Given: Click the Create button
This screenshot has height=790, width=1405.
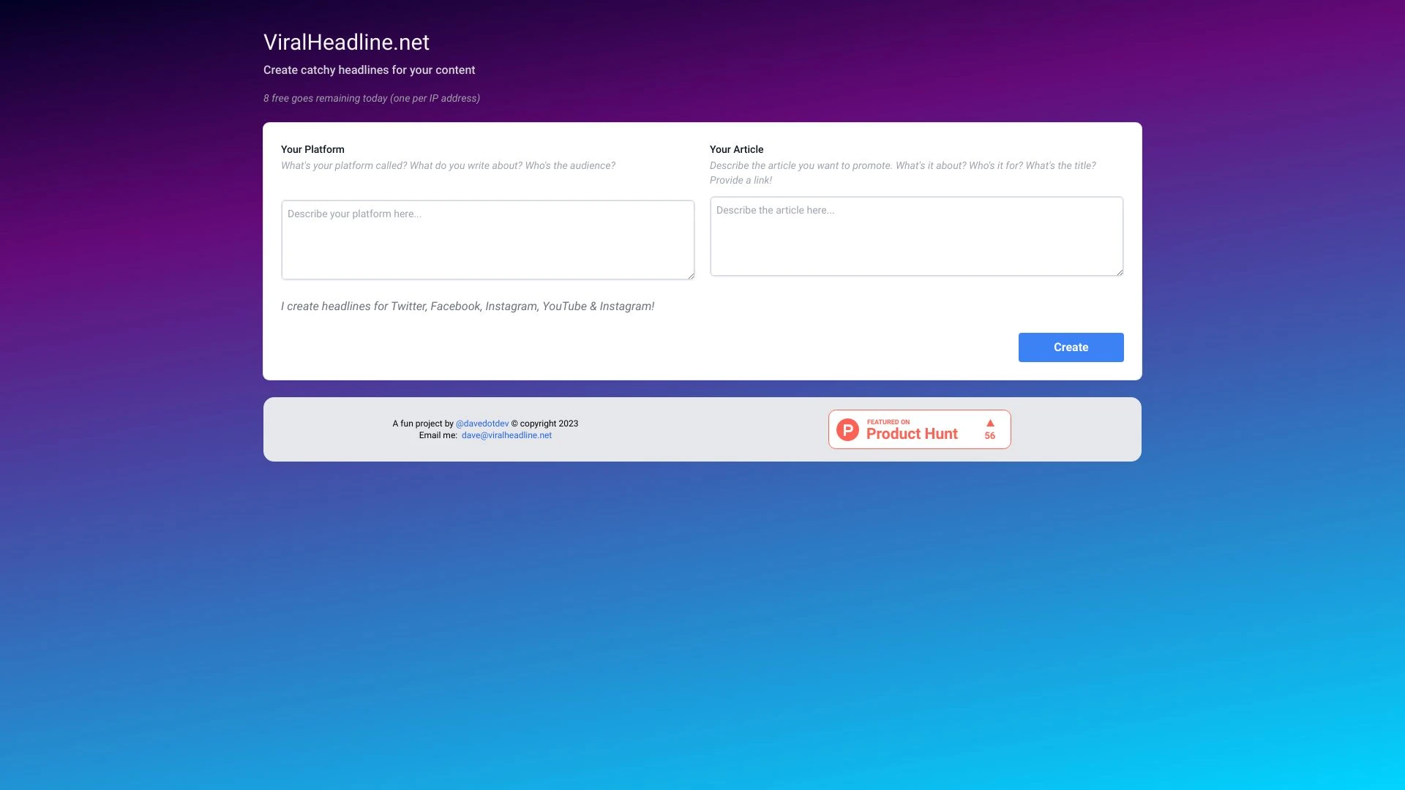Looking at the screenshot, I should click(x=1071, y=347).
